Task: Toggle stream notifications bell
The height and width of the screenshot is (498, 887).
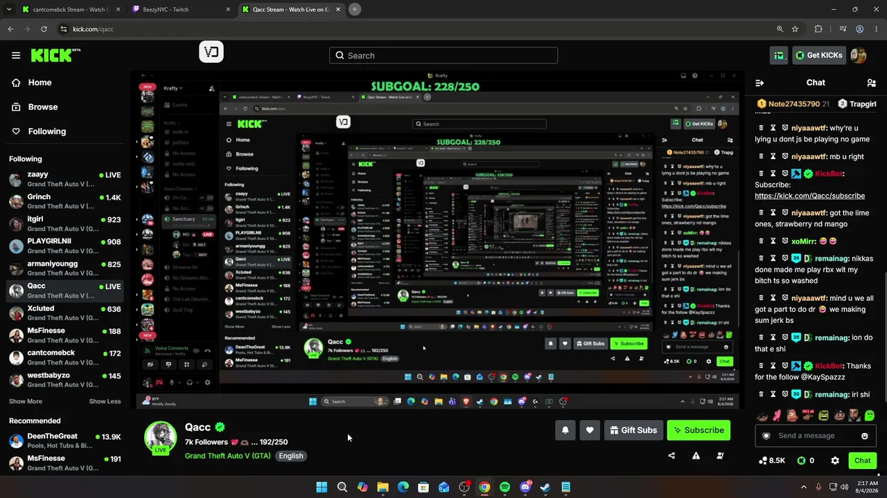Action: tap(565, 430)
